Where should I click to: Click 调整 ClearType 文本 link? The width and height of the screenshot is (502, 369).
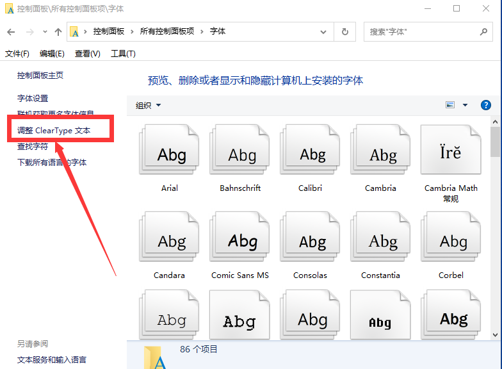tap(54, 130)
